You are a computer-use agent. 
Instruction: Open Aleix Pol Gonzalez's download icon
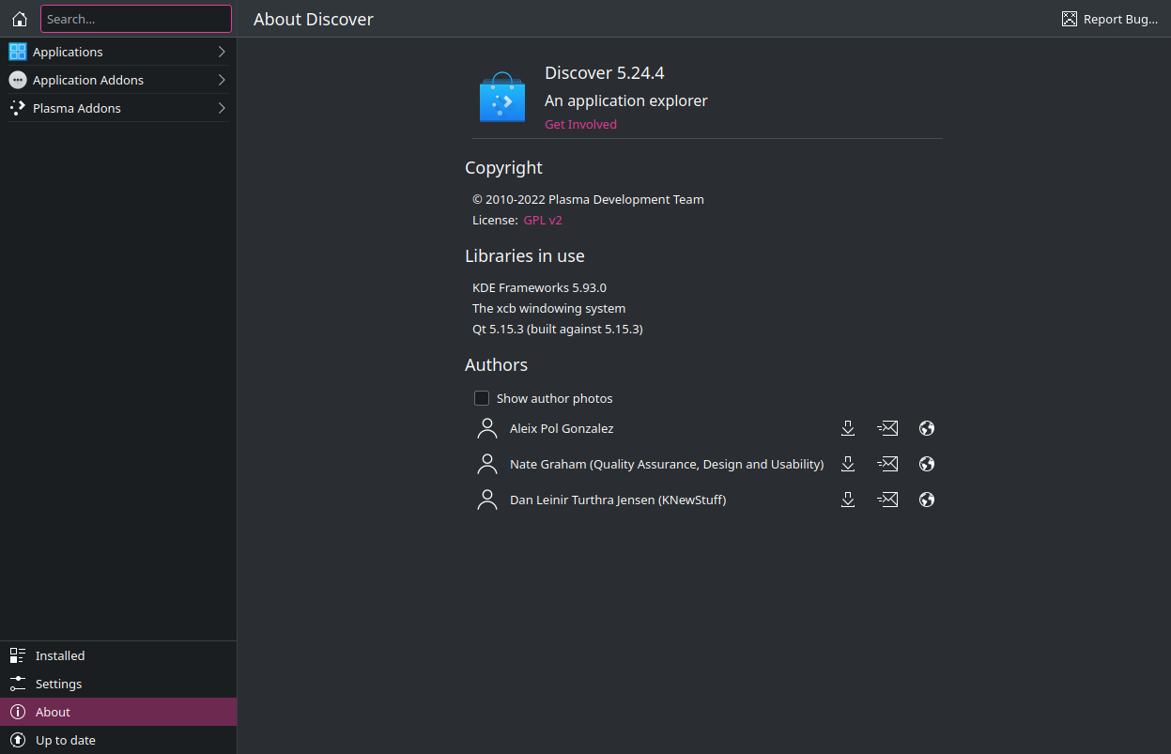point(848,428)
